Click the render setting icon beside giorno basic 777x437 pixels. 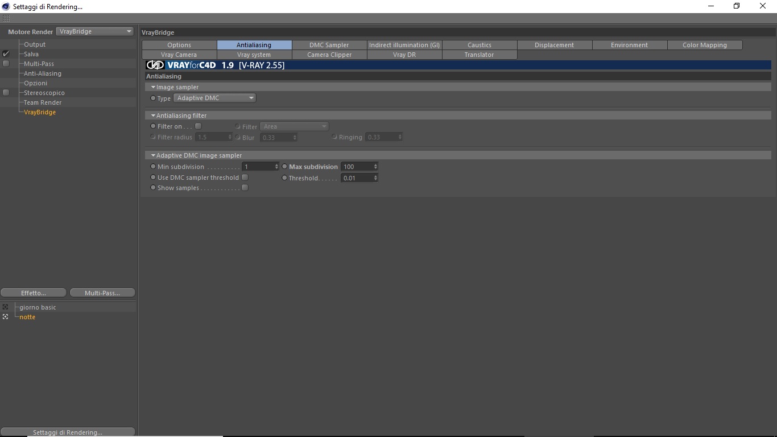6,307
